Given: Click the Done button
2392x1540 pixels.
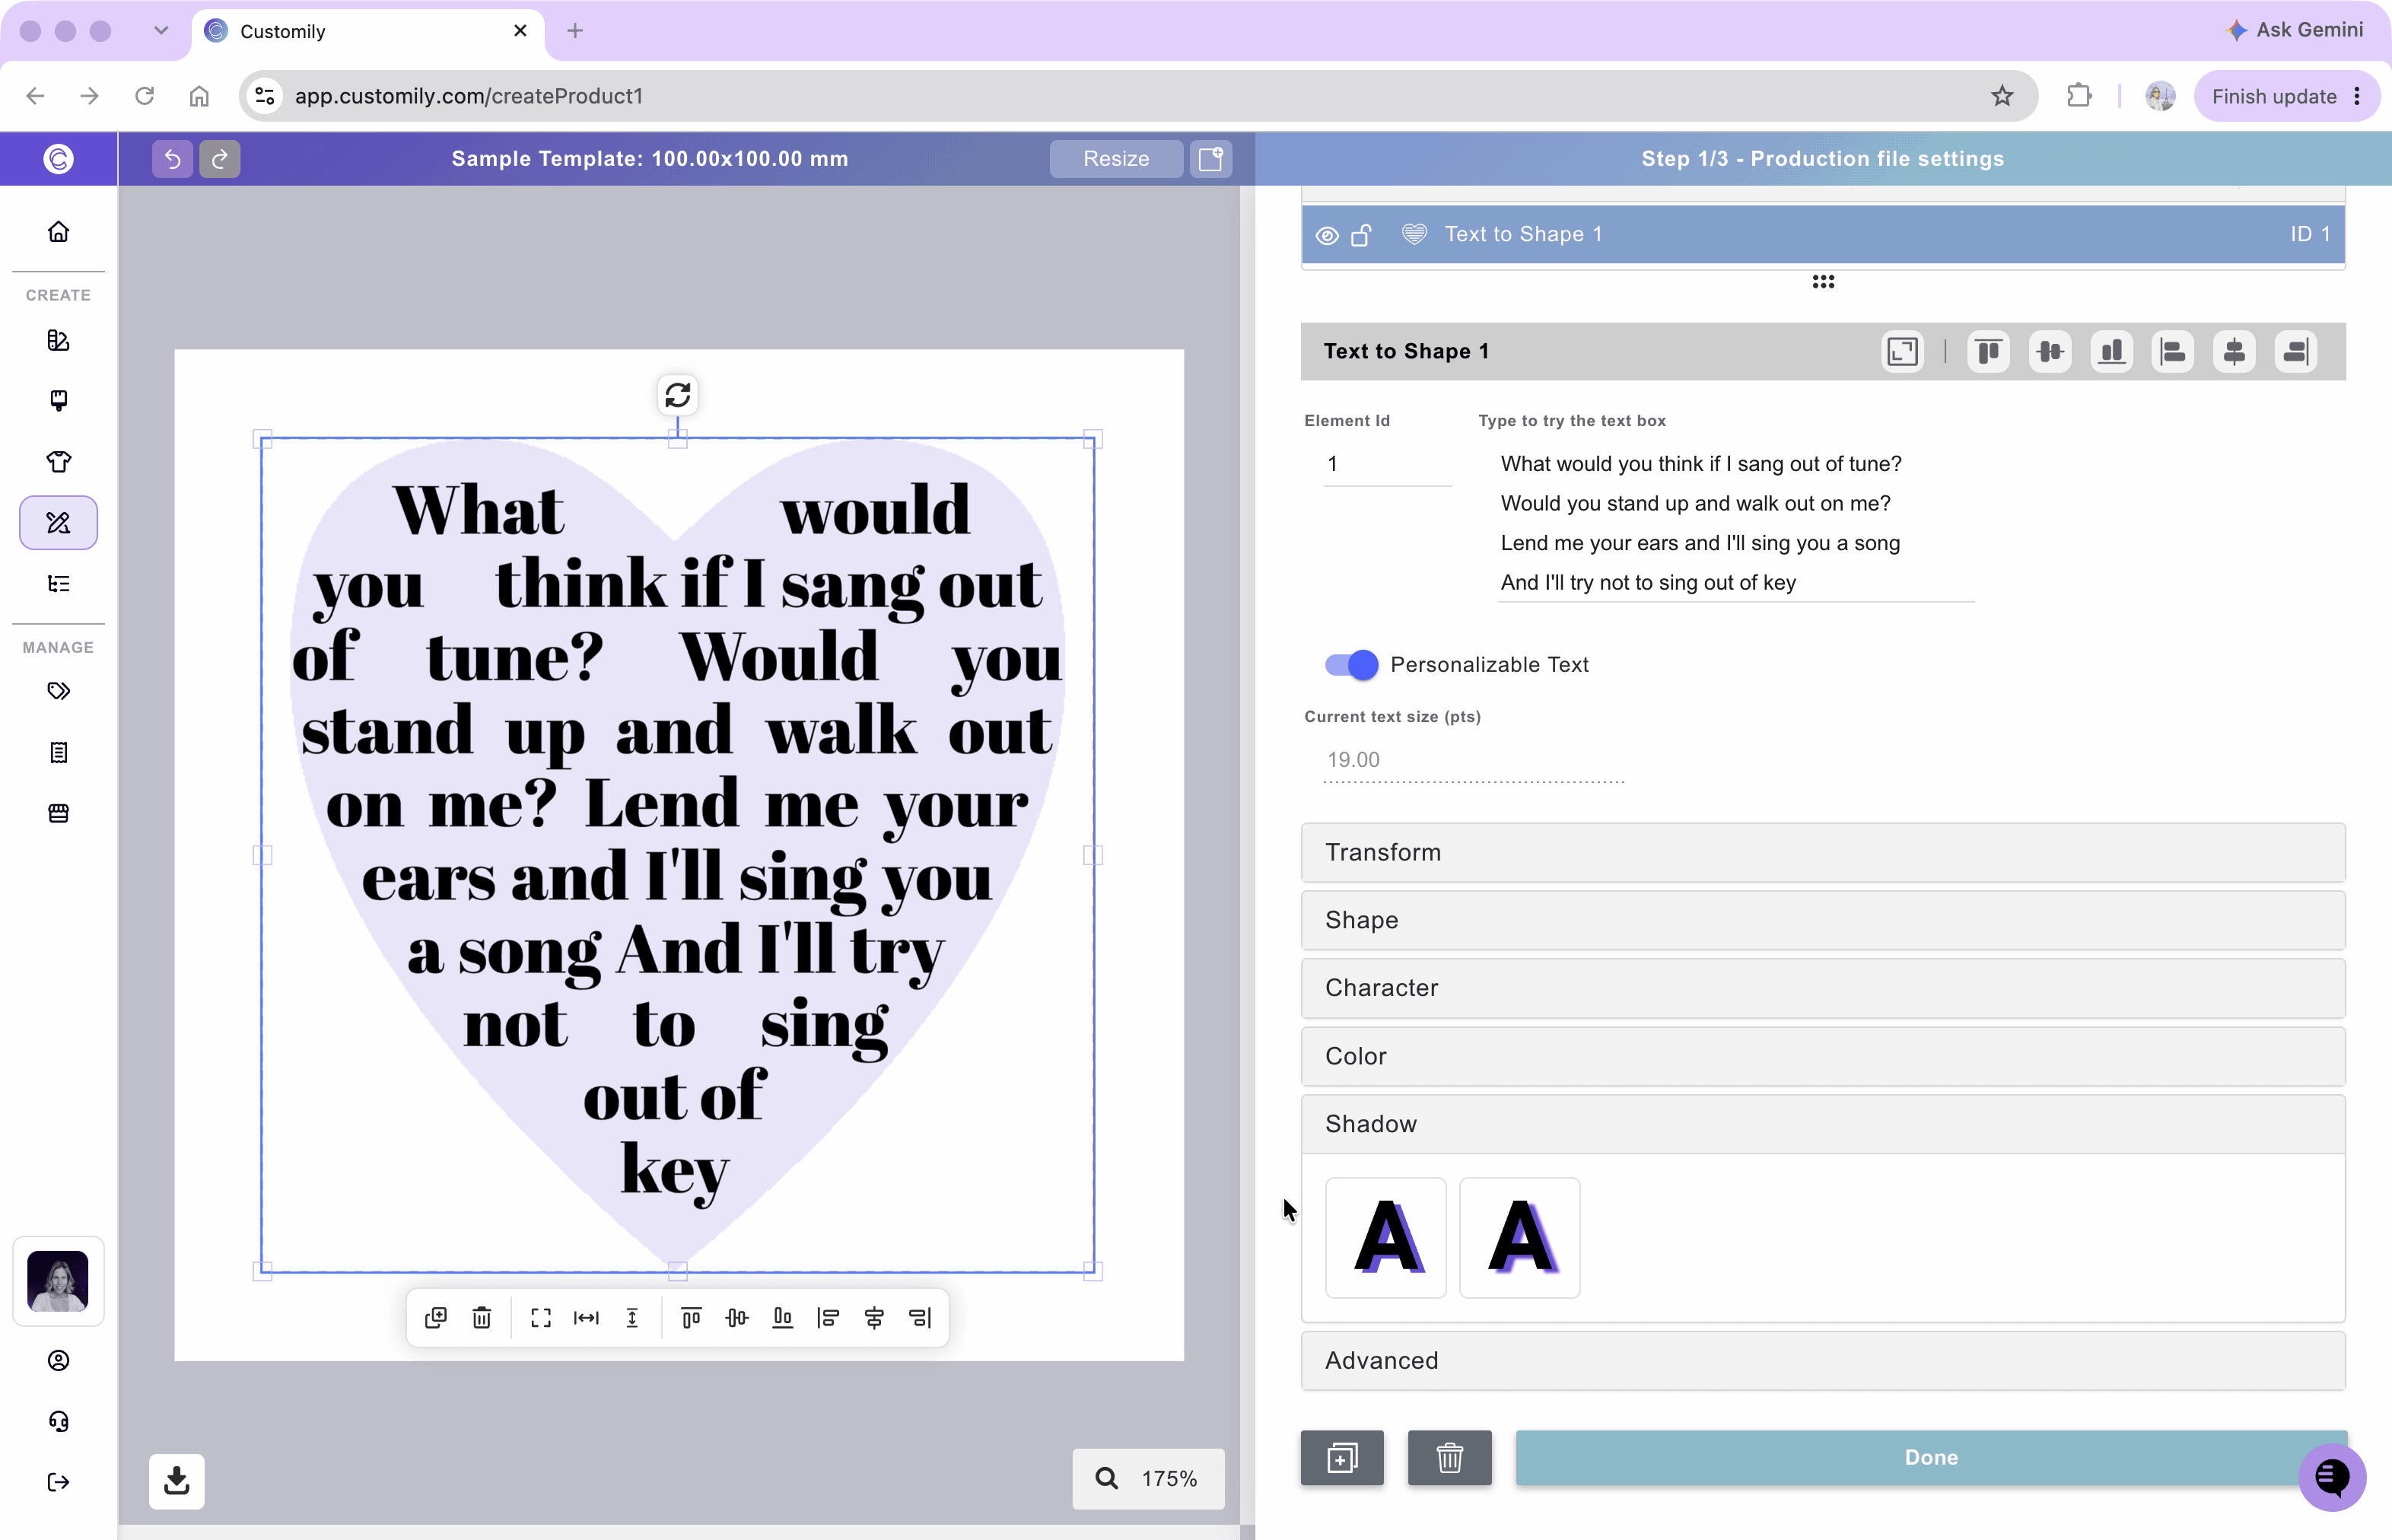Looking at the screenshot, I should [x=1931, y=1457].
